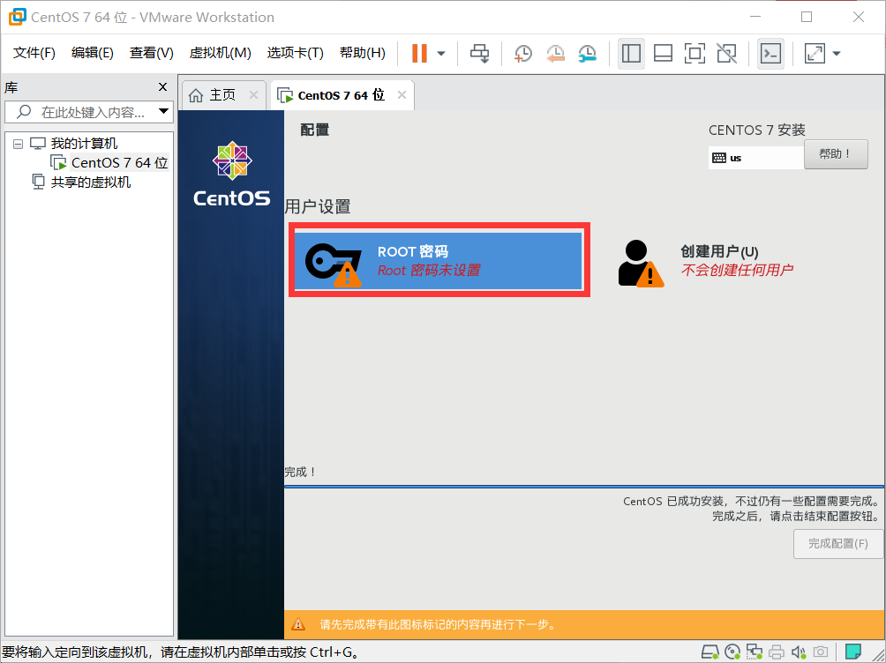
Task: Open the snapshot manager
Action: [588, 54]
